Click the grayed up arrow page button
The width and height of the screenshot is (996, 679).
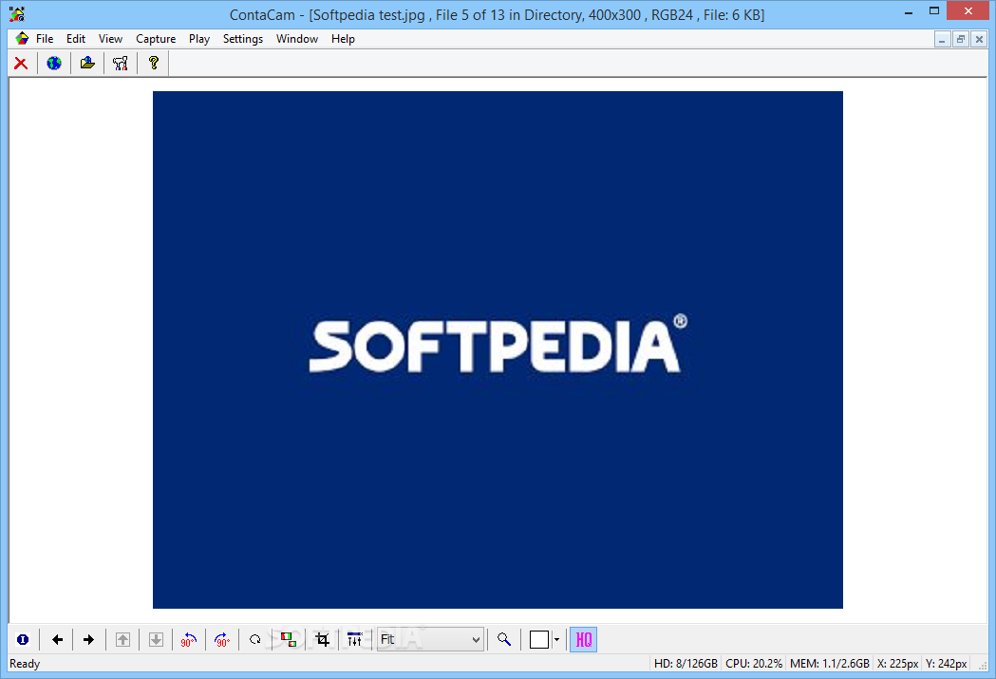[x=123, y=640]
